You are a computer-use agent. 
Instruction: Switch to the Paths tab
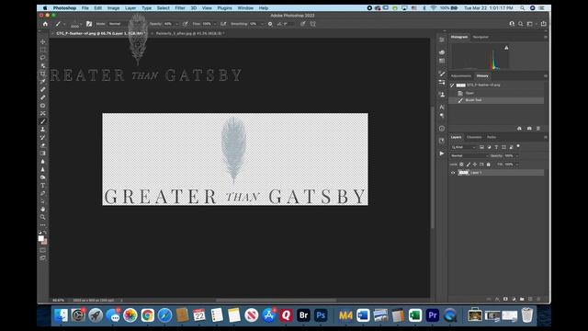click(492, 137)
